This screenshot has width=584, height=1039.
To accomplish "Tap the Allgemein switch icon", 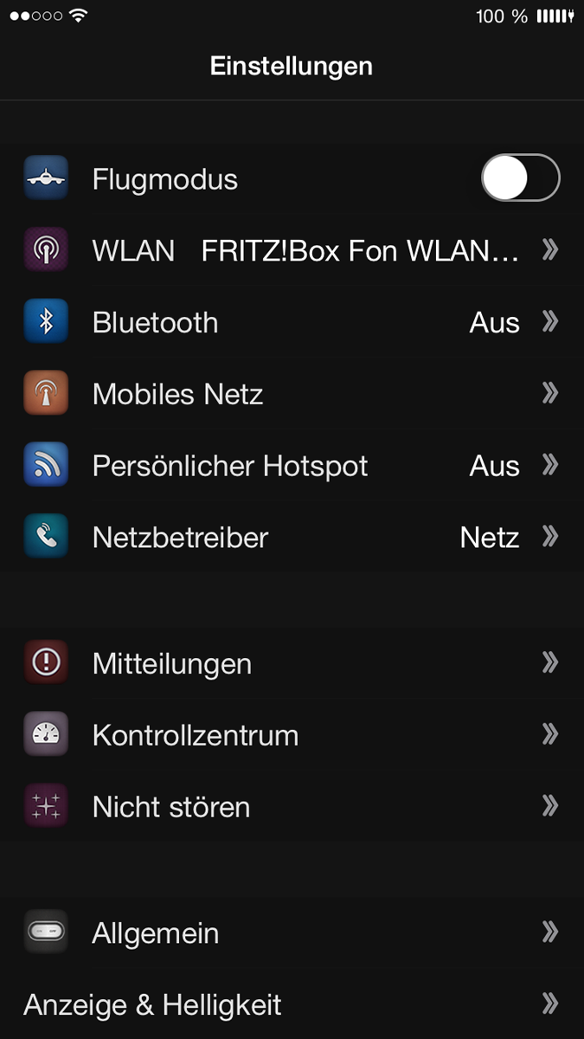I will [x=46, y=933].
